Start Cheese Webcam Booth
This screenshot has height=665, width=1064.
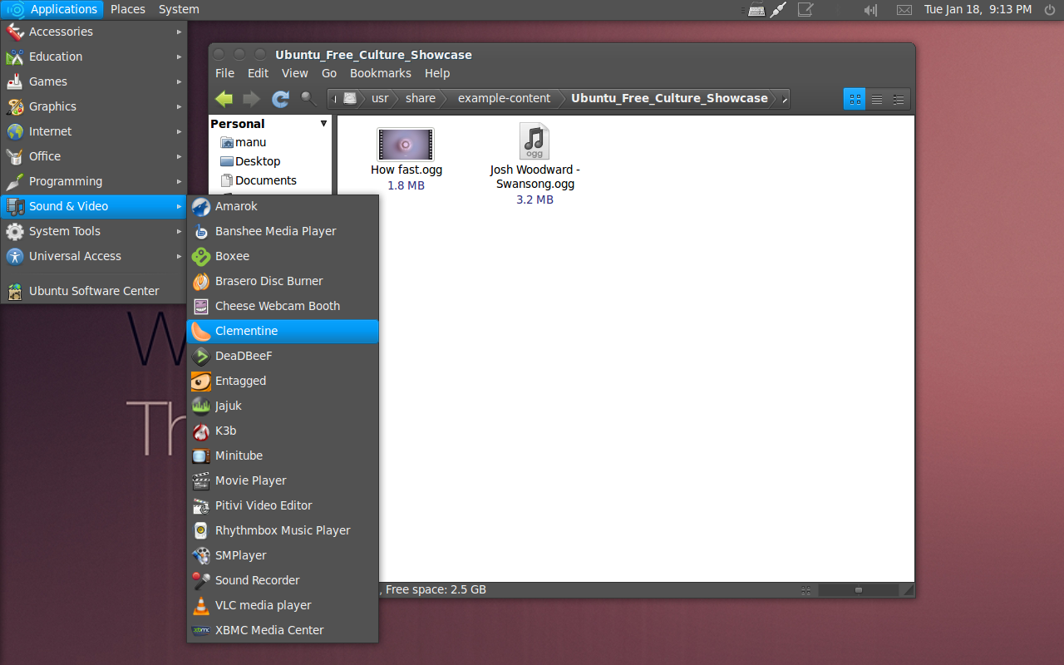click(276, 306)
